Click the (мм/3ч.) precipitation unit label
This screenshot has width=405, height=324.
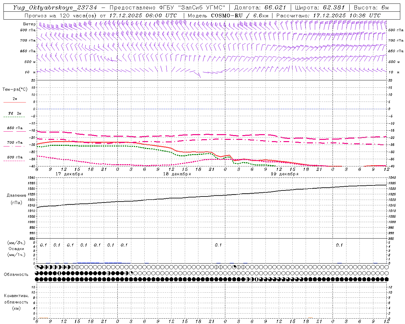tap(16, 243)
